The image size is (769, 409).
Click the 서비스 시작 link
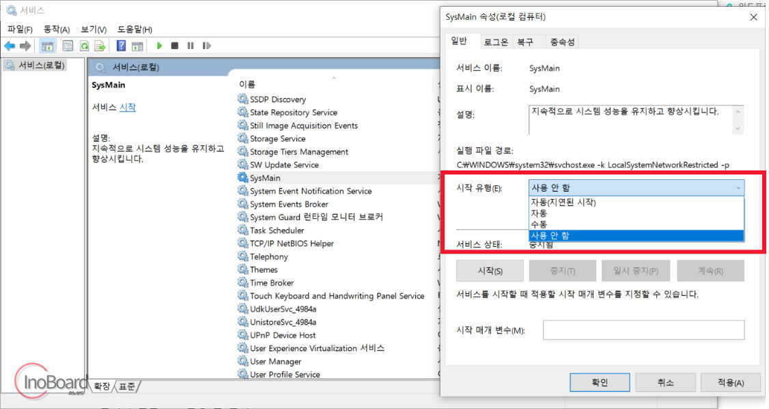click(x=128, y=107)
